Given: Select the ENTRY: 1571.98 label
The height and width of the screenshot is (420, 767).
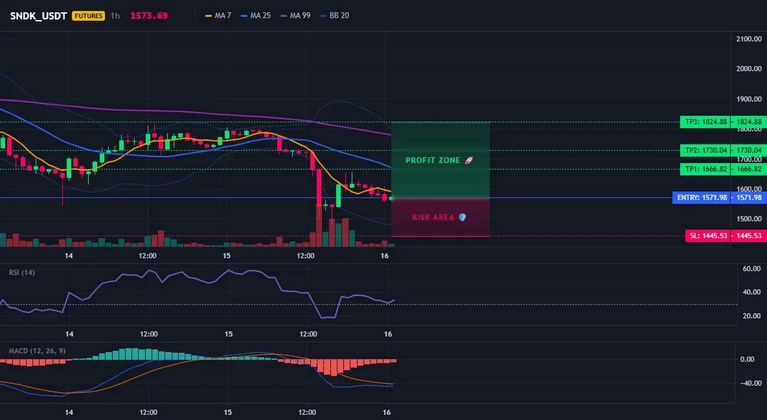Looking at the screenshot, I should click(702, 197).
